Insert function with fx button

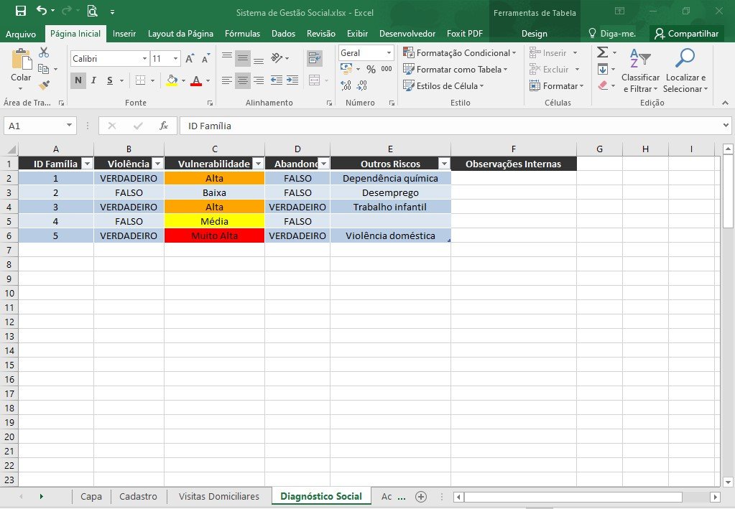click(x=164, y=126)
